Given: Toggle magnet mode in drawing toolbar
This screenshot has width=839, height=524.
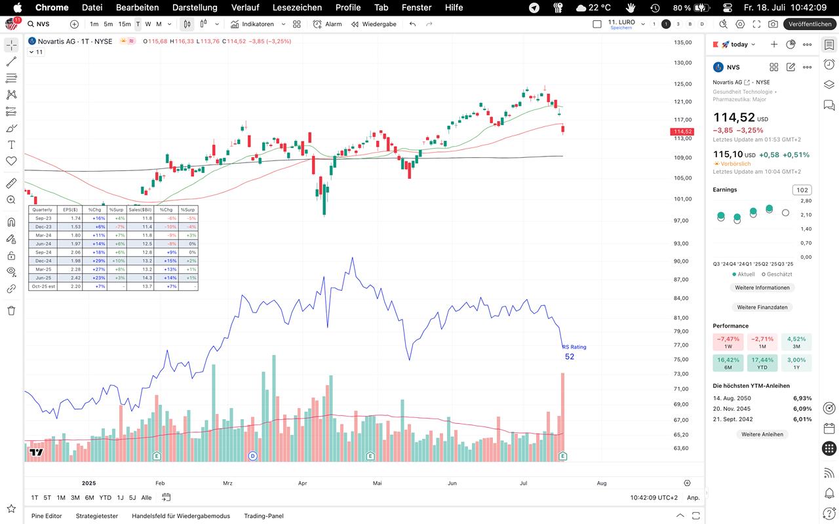Looking at the screenshot, I should (x=11, y=222).
